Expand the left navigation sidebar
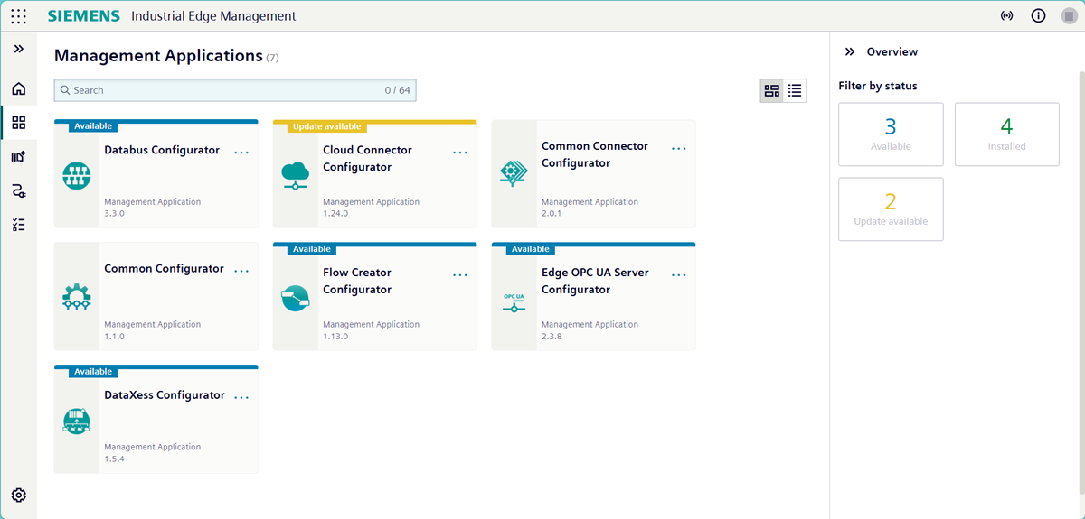The image size is (1085, 519). tap(19, 49)
